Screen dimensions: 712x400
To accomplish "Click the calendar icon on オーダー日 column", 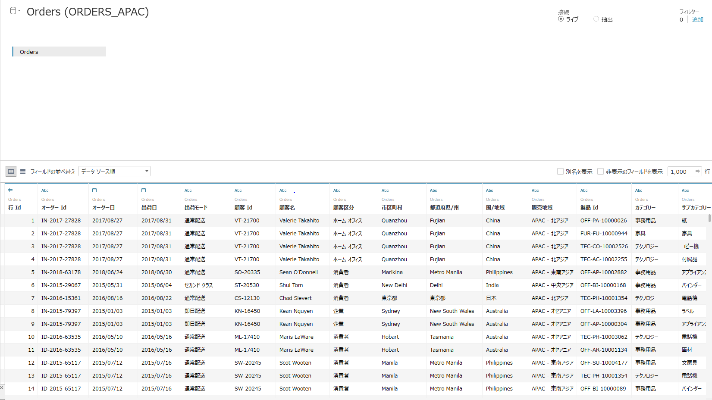I will coord(94,190).
